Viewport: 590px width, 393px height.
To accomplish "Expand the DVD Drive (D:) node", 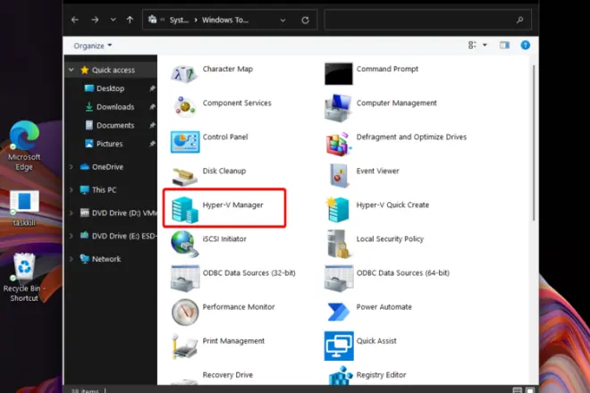I will (72, 213).
